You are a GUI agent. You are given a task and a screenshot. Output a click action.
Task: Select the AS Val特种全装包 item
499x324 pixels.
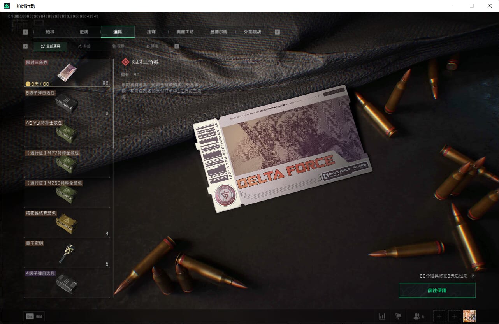coord(67,133)
